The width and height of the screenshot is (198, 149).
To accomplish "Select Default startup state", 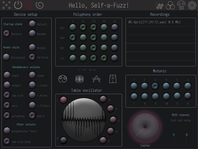I will click(x=32, y=24).
